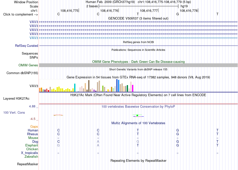This screenshot has width=238, height=170.
Task: Click the Sequences track label
Action: tap(30, 53)
